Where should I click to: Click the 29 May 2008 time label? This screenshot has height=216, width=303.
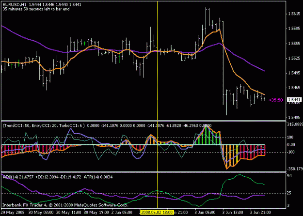coord(13,213)
